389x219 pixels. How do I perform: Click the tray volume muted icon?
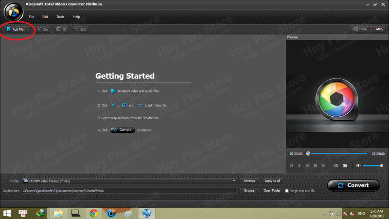coord(352,214)
